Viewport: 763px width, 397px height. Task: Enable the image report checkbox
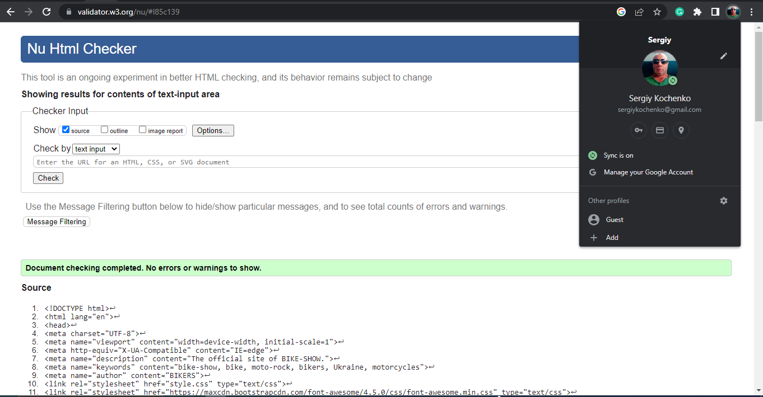coord(142,130)
